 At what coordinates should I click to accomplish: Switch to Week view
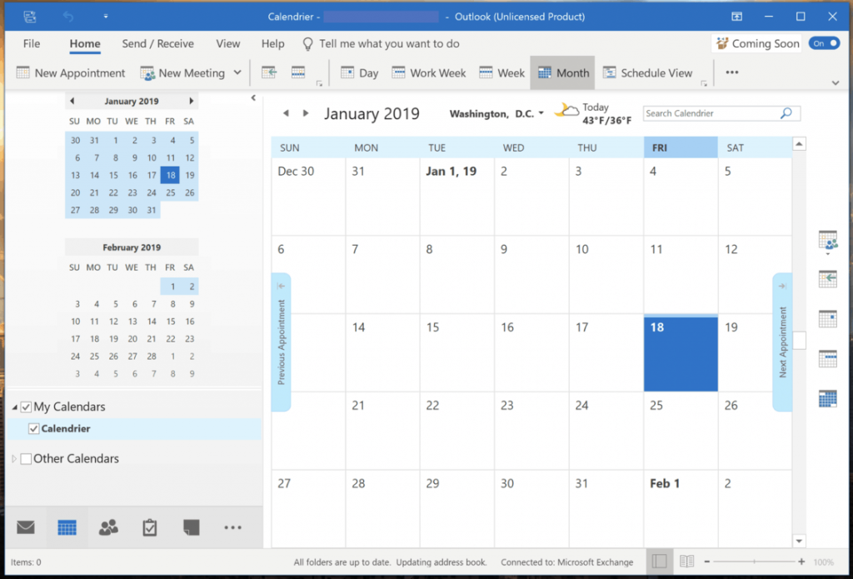[x=501, y=73]
